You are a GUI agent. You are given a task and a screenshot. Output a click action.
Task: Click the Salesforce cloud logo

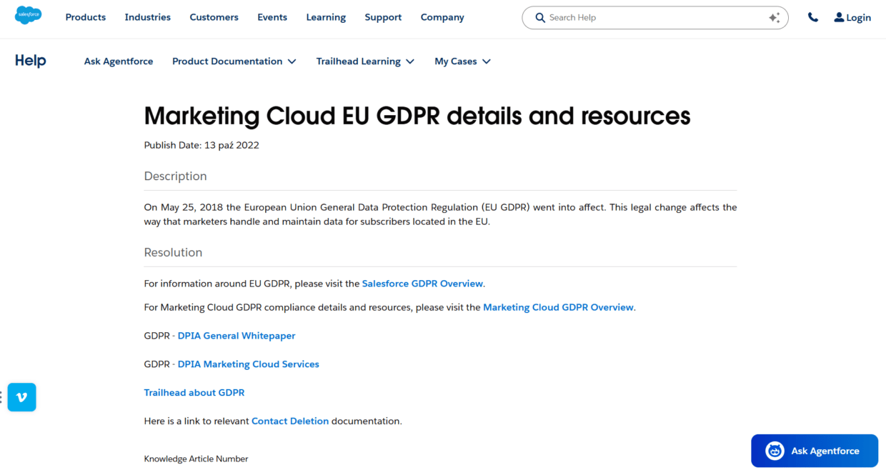tap(29, 15)
